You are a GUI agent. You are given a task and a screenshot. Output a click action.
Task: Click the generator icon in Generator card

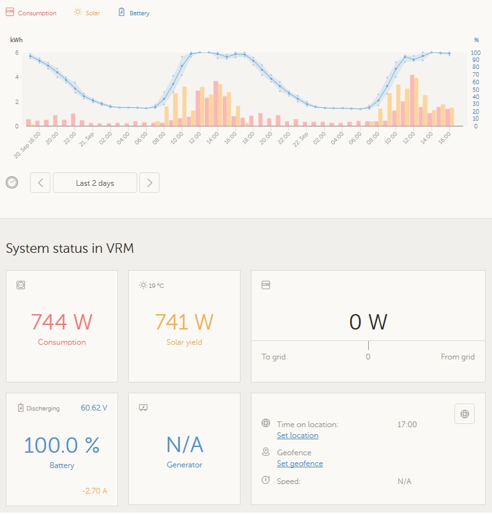(143, 407)
